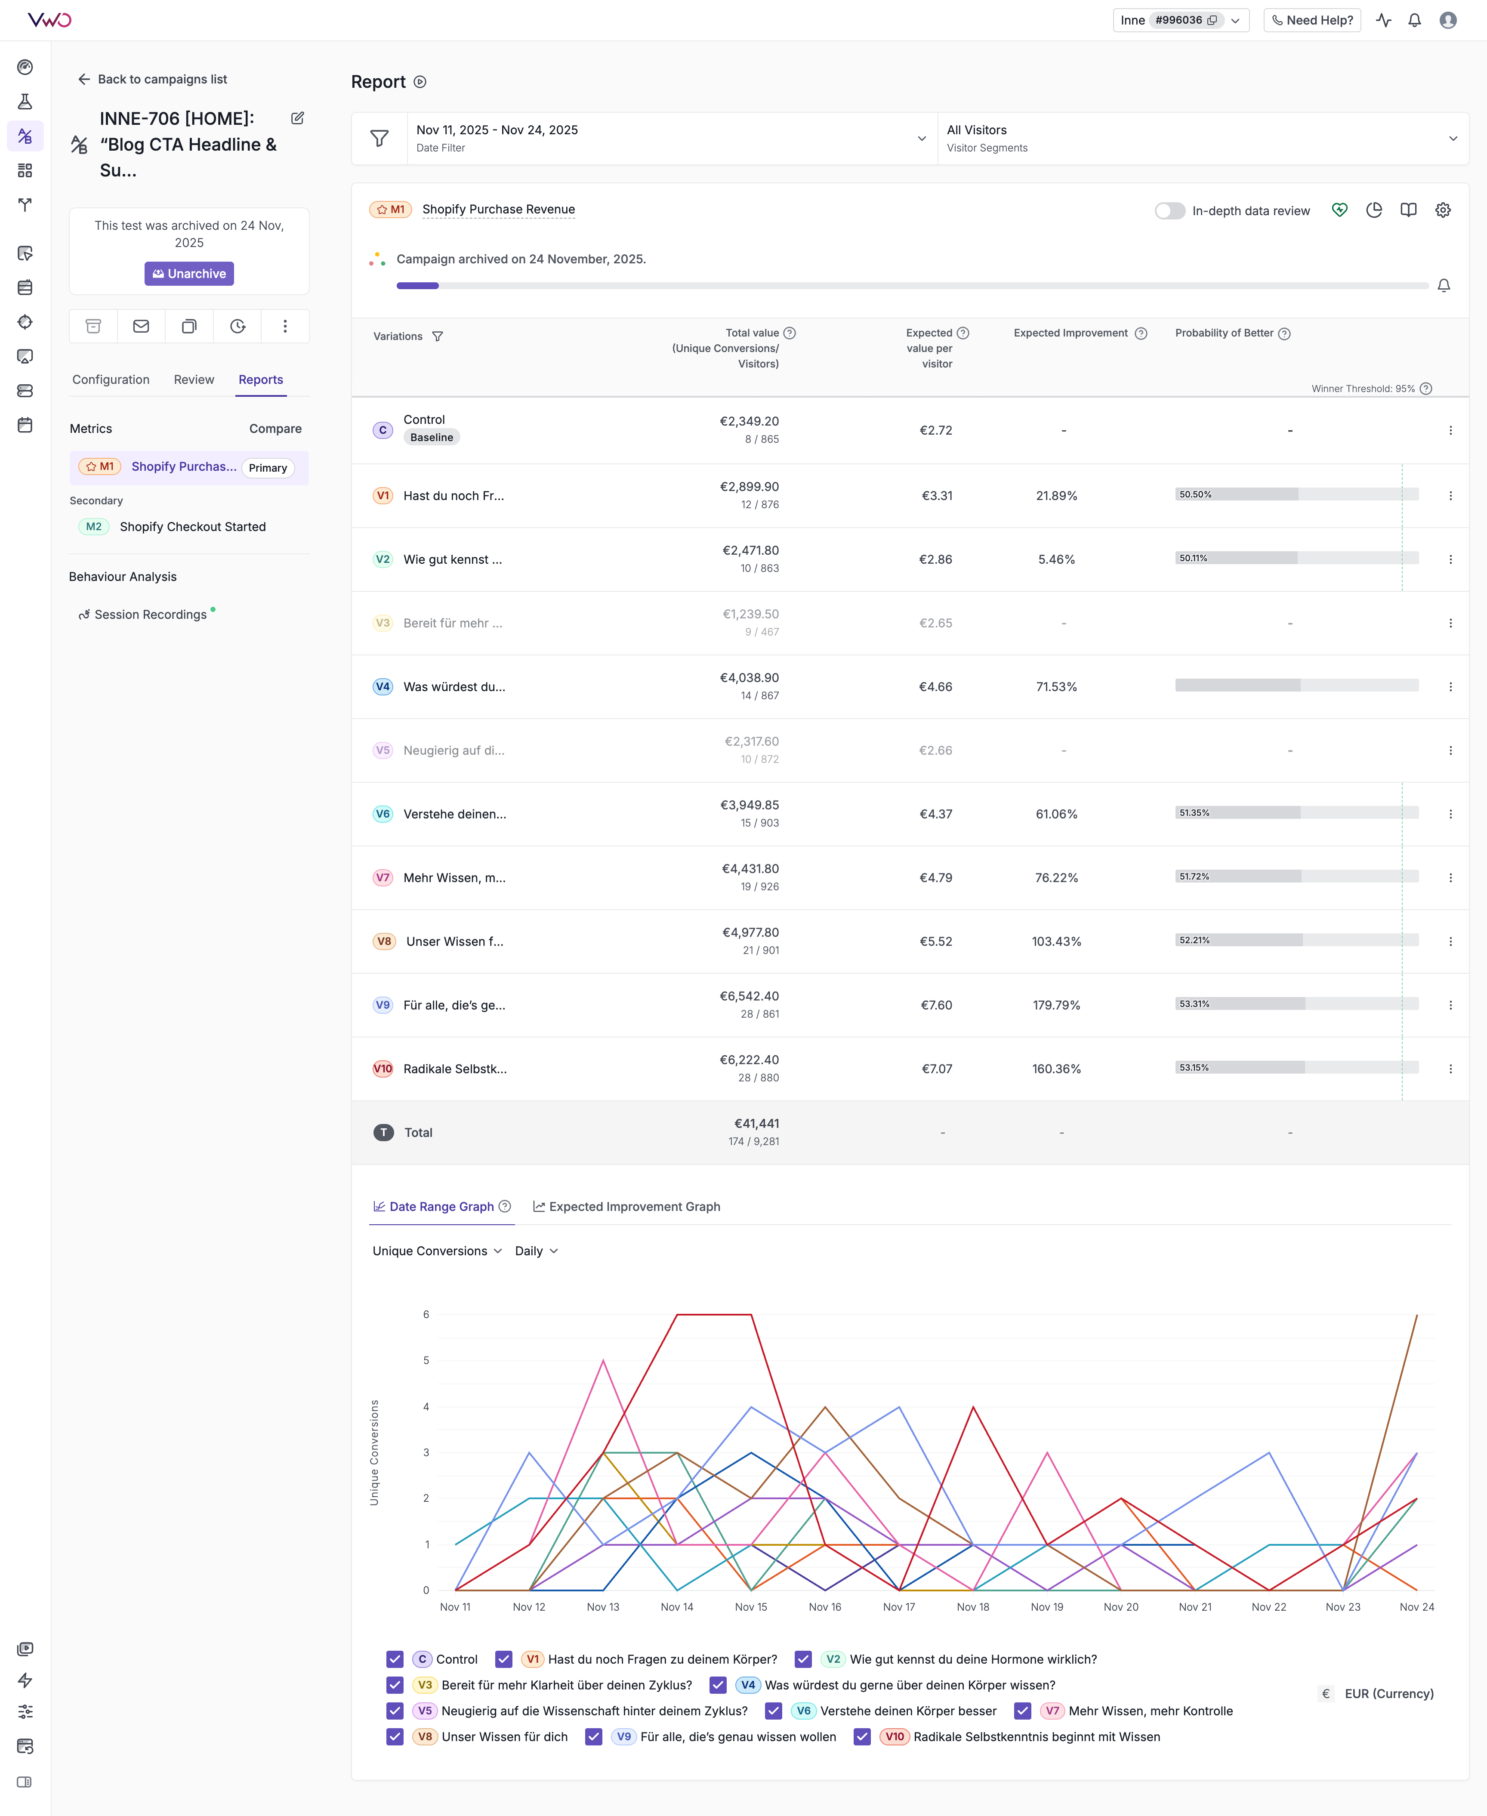The image size is (1487, 1816).
Task: Click the Unarchive button
Action: (x=189, y=273)
